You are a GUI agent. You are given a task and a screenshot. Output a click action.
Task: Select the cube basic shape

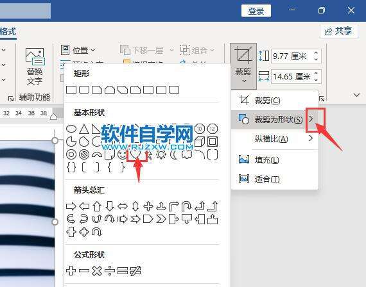click(200, 142)
